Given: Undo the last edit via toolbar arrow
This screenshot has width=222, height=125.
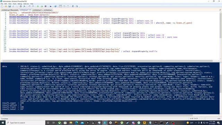Looking at the screenshot, I should (x=29, y=6).
